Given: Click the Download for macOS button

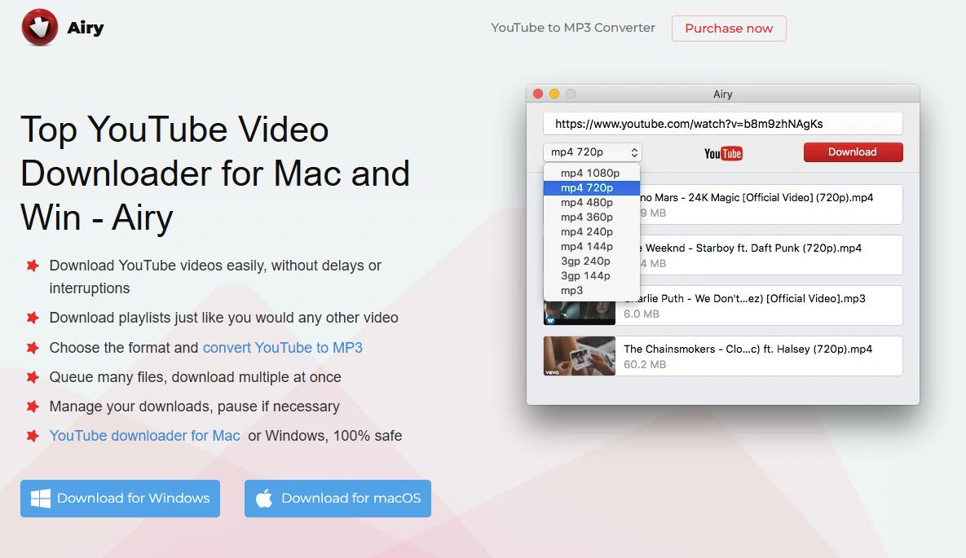Looking at the screenshot, I should 337,499.
